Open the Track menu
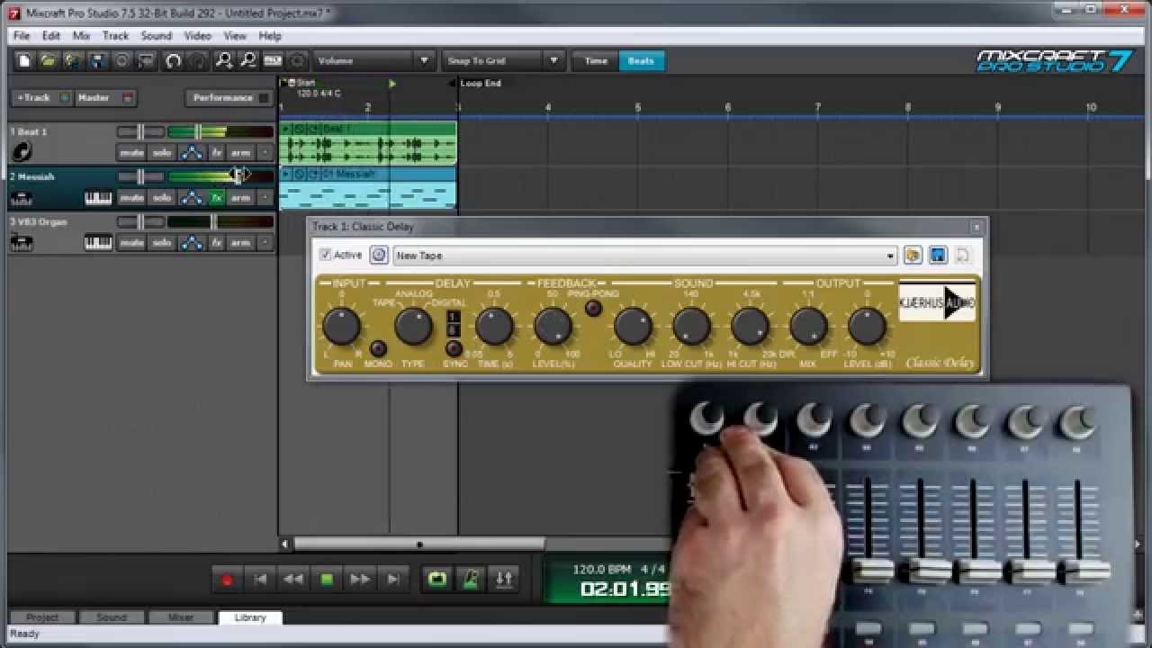 pos(115,36)
